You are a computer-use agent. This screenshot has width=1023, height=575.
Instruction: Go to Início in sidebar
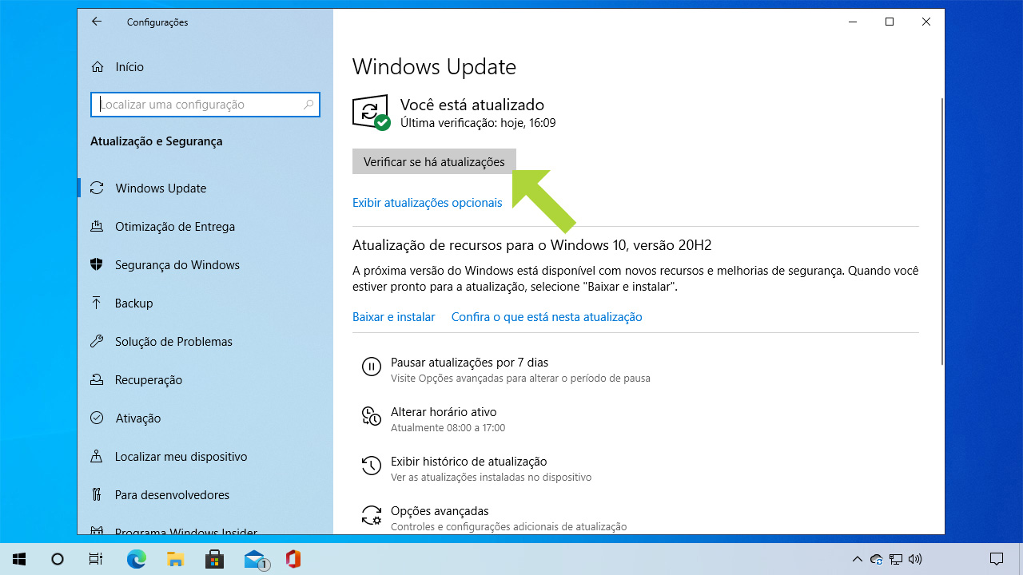click(205, 67)
